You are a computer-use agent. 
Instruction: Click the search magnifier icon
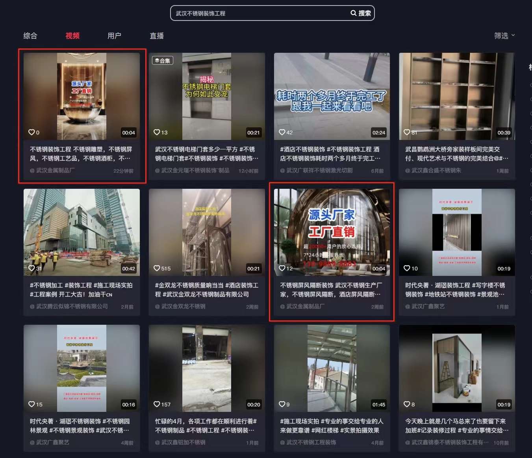tap(353, 13)
